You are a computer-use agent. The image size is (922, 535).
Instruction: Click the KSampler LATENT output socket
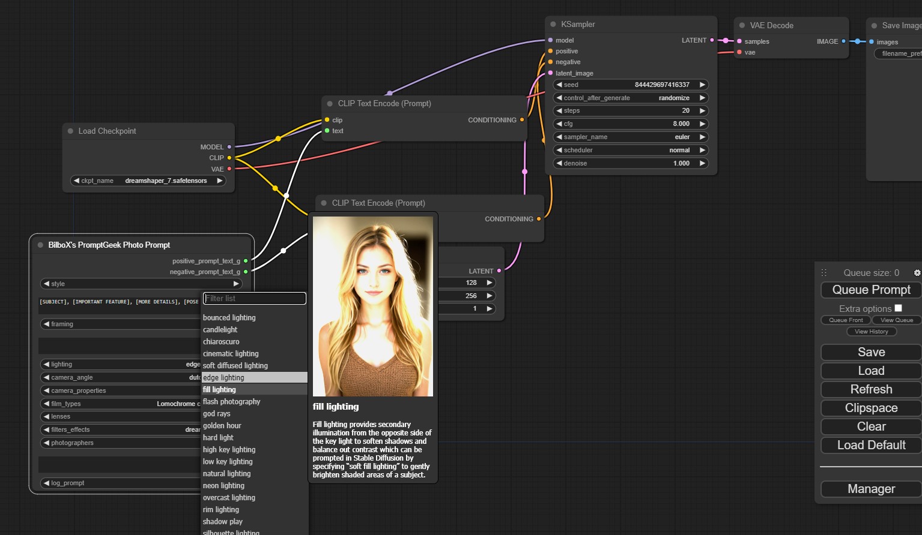point(712,40)
